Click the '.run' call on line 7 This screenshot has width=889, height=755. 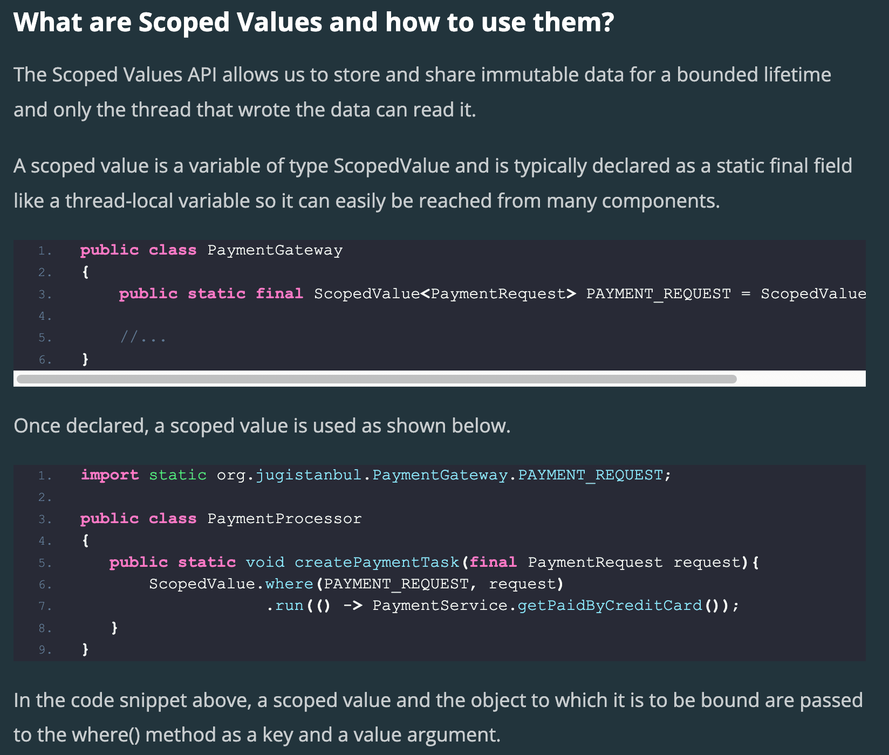click(285, 606)
